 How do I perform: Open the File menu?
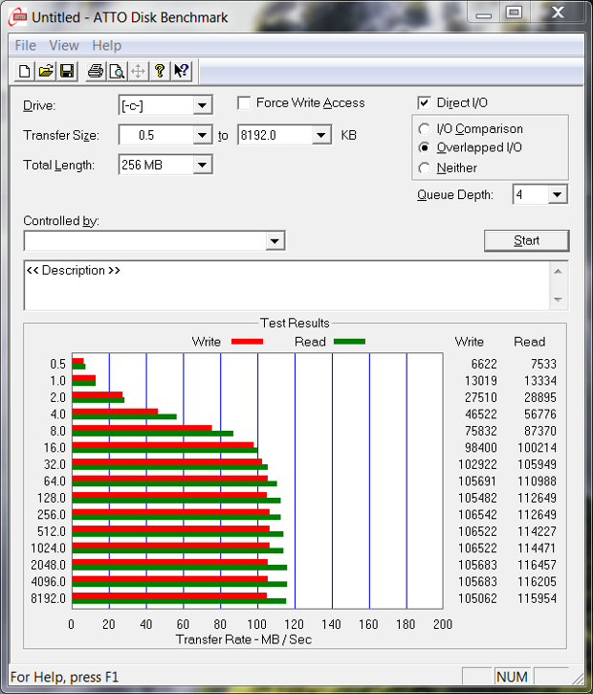26,45
